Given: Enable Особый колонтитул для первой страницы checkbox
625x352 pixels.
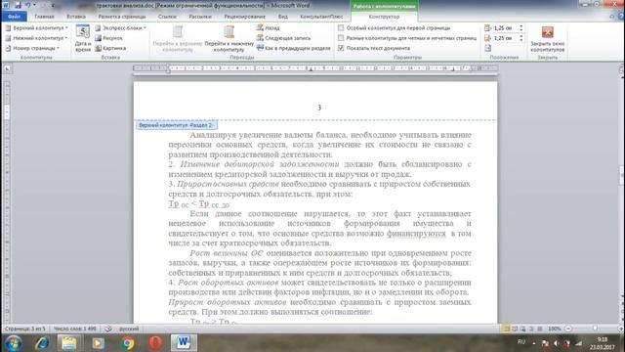Looking at the screenshot, I should 341,28.
